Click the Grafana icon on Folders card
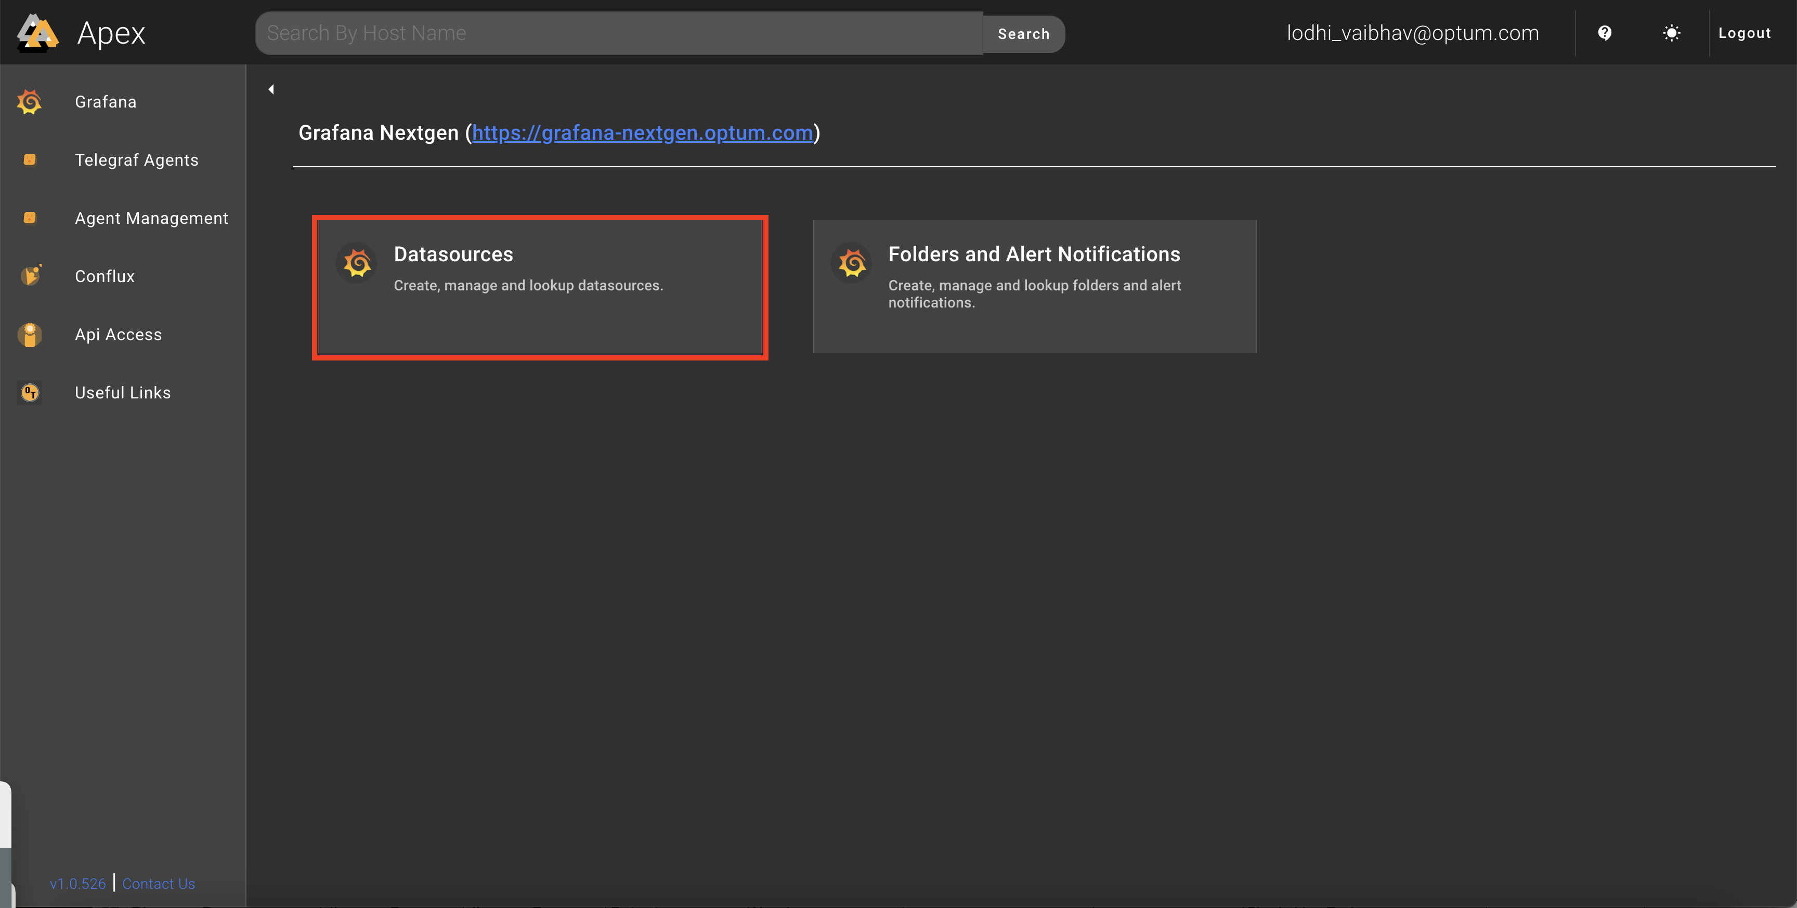Image resolution: width=1797 pixels, height=908 pixels. [852, 263]
